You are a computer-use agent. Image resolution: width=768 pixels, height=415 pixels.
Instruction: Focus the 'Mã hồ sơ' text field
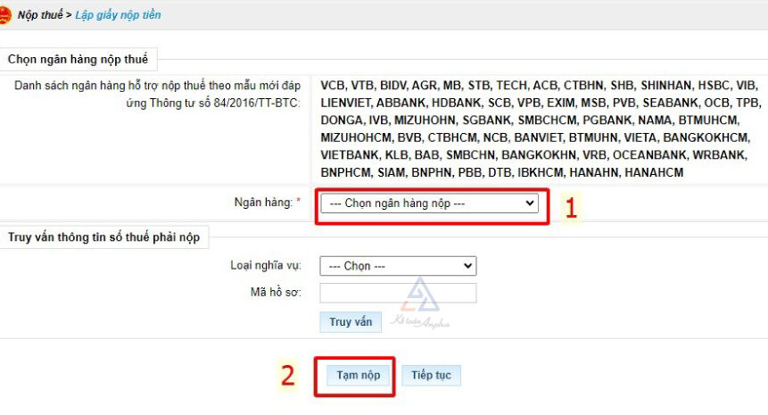coord(398,293)
